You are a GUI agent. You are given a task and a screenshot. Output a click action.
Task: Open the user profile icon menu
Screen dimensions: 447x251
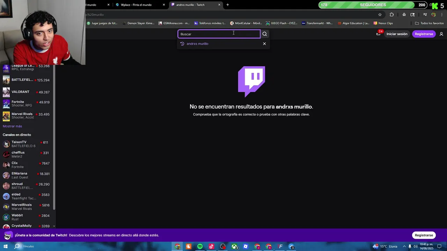click(441, 34)
